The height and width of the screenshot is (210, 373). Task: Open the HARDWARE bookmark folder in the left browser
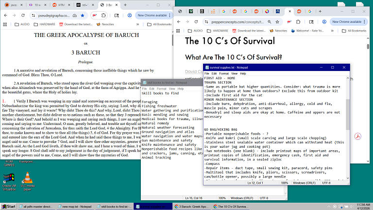pyautogui.click(x=46, y=24)
